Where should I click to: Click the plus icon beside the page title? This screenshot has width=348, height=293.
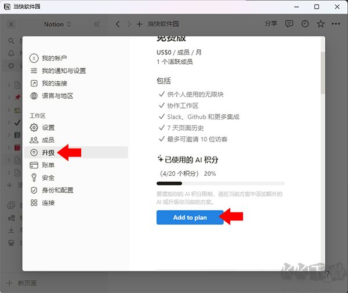coord(139,24)
